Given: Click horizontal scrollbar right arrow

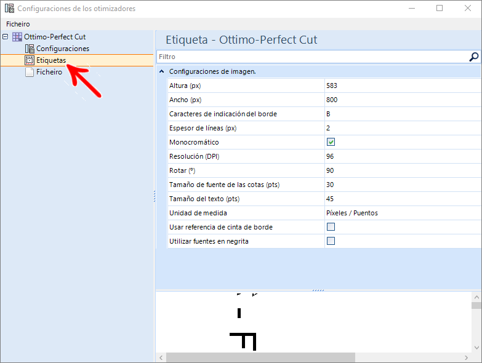Looking at the screenshot, I should click(467, 357).
